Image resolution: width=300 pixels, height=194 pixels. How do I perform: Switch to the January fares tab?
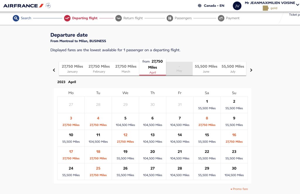pyautogui.click(x=72, y=69)
